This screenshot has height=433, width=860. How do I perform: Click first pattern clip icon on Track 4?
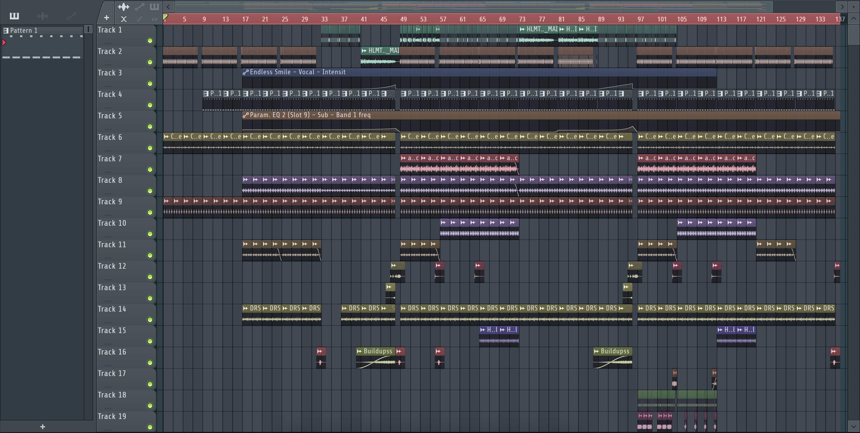pos(206,94)
